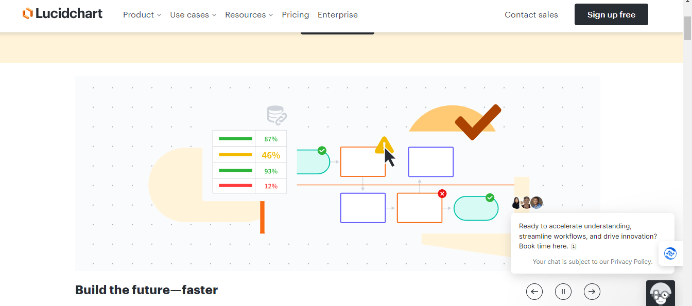Click the yellow 46% progress row
This screenshot has width=692, height=306.
tap(249, 154)
